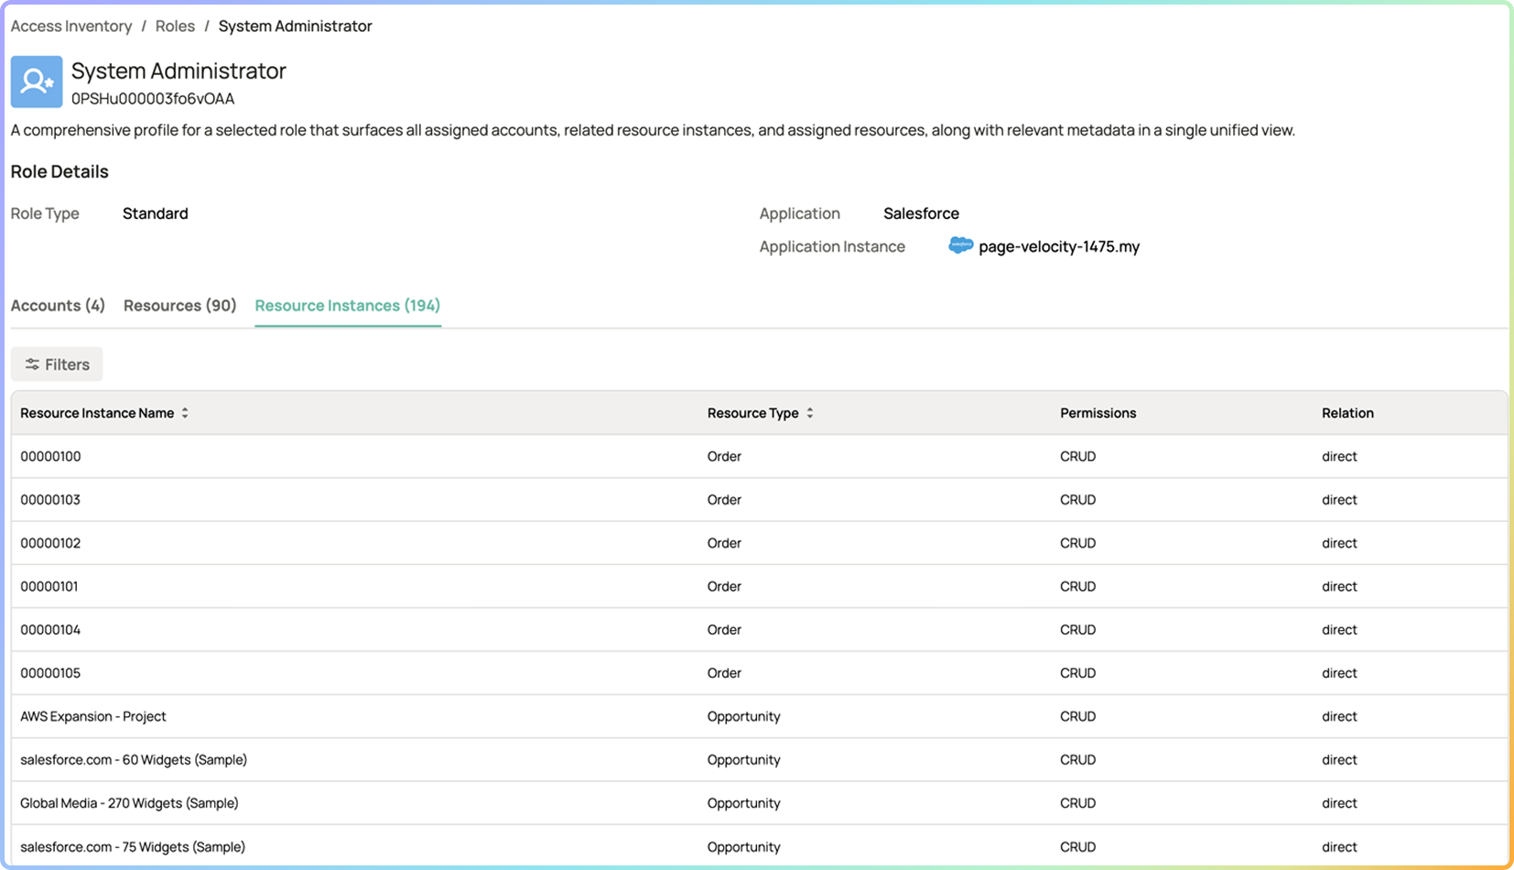Select resource instance 00000103

point(50,500)
